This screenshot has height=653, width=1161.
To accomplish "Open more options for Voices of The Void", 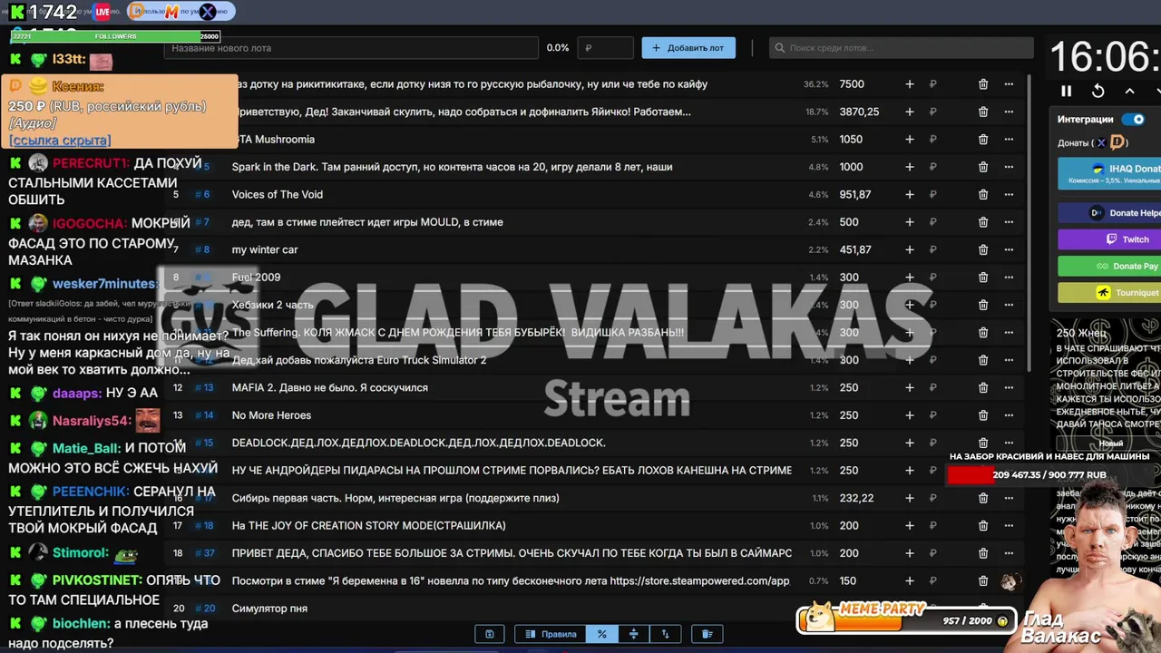I will (x=1009, y=194).
